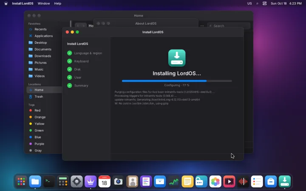
Task: Open the Help menu
Action: point(57,3)
